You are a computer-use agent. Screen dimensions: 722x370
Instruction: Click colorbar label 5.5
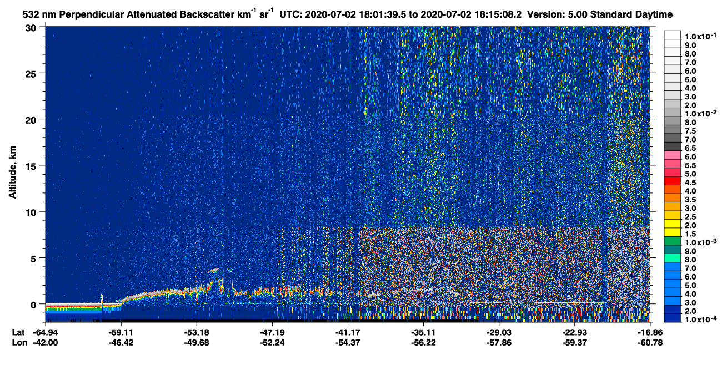pyautogui.click(x=690, y=165)
